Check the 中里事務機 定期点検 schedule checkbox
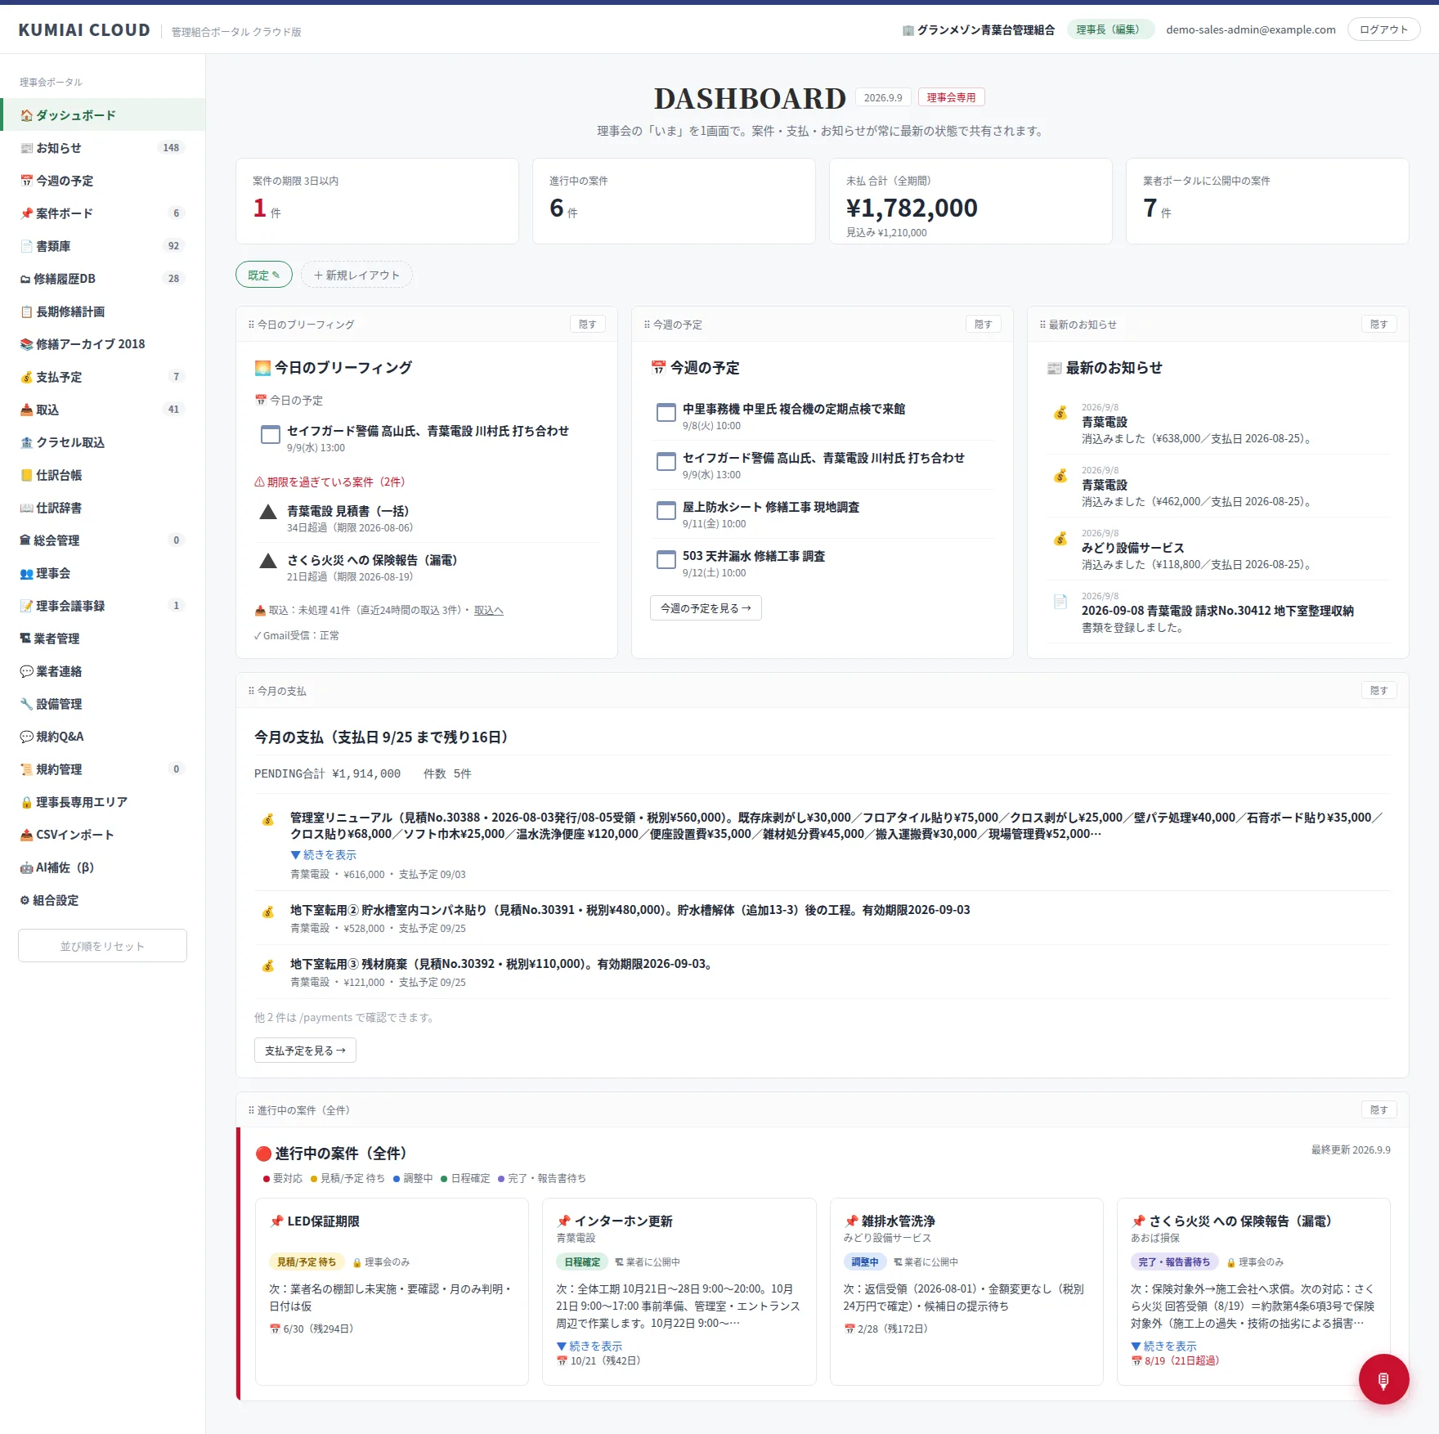The image size is (1439, 1434). pos(666,413)
